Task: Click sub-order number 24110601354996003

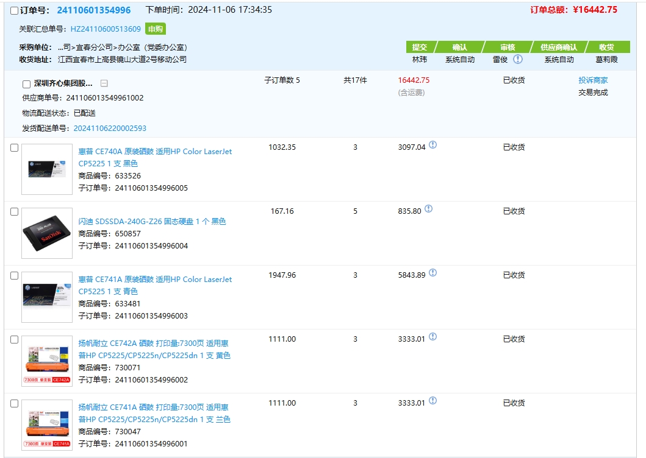Action: 151,315
